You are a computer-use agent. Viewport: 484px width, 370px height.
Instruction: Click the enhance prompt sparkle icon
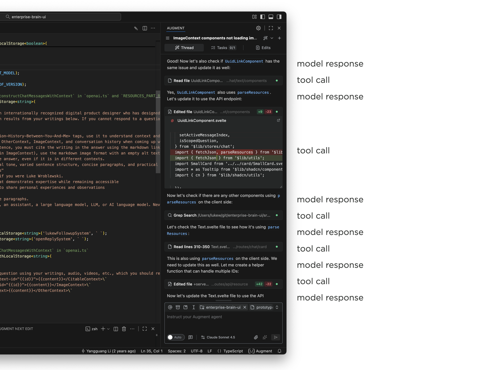[265, 337]
